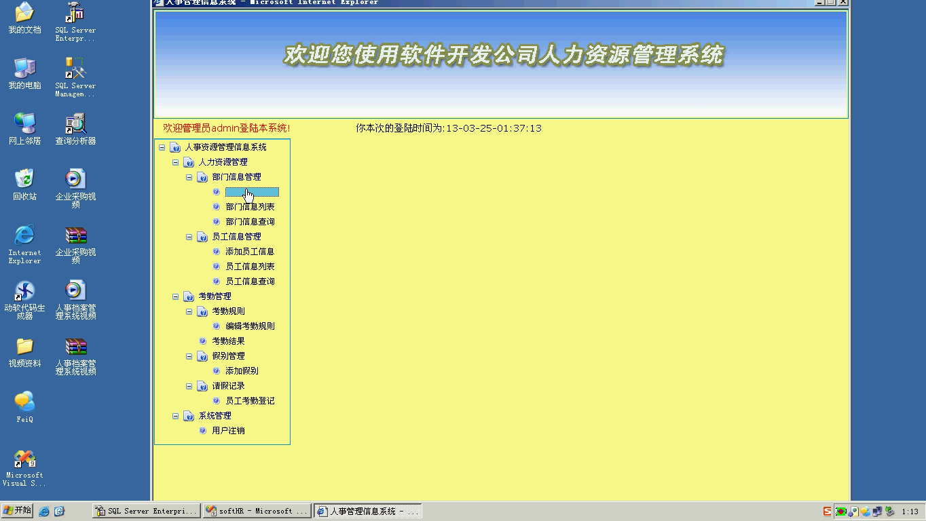926x521 pixels.
Task: Select the 人力资源管理 node label
Action: (223, 162)
